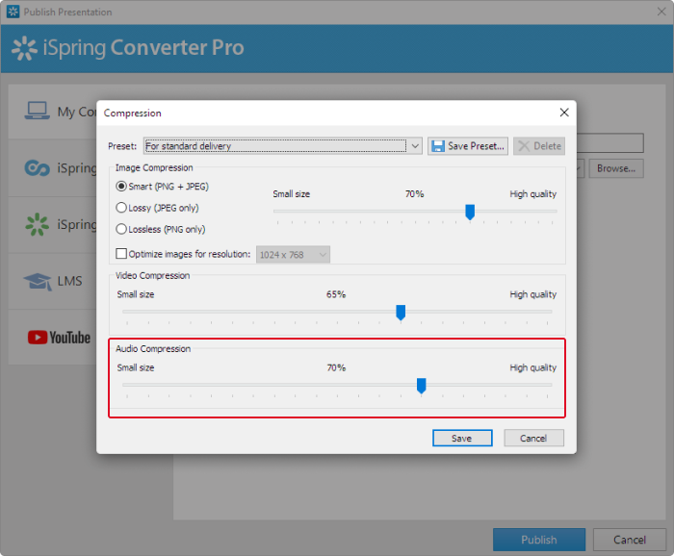Open the 1024 x 768 resolution dropdown

pos(293,255)
